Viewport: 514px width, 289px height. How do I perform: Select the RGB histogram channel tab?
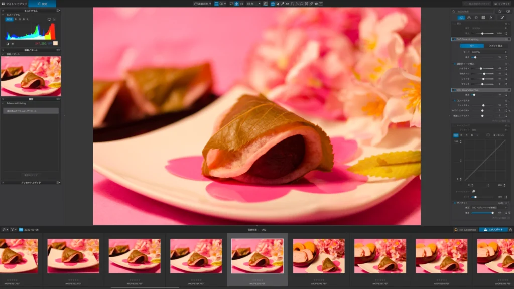pyautogui.click(x=9, y=19)
